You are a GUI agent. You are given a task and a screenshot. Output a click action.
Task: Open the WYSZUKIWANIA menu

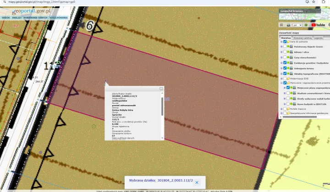pyautogui.click(x=59, y=18)
